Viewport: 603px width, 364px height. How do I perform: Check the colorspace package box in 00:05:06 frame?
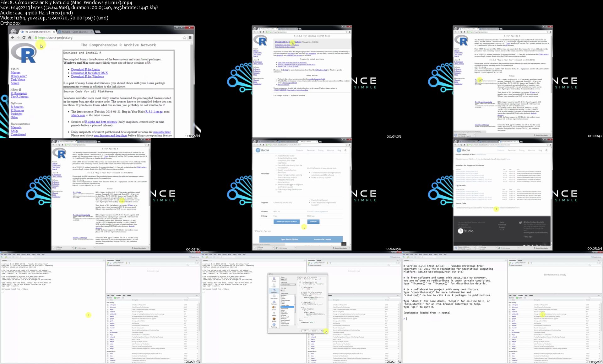click(510, 305)
